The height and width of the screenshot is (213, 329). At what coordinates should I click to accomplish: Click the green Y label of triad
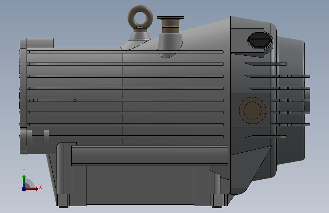tap(24, 171)
